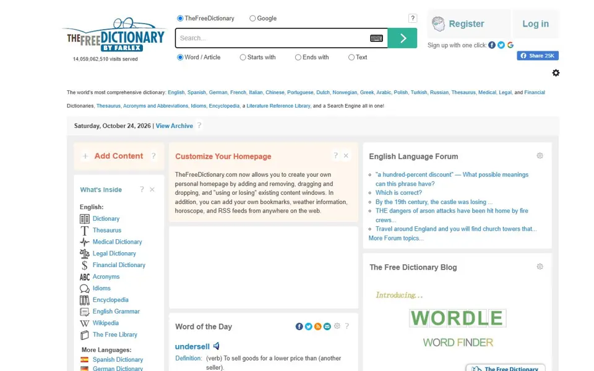Click the Financial Dictionary dollar icon

click(85, 265)
